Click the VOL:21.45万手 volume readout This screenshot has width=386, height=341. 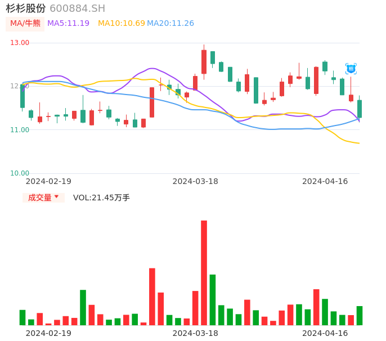point(101,198)
